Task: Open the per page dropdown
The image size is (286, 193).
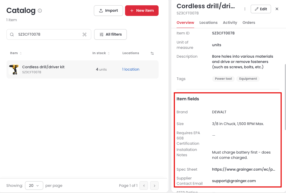Action: [34, 186]
